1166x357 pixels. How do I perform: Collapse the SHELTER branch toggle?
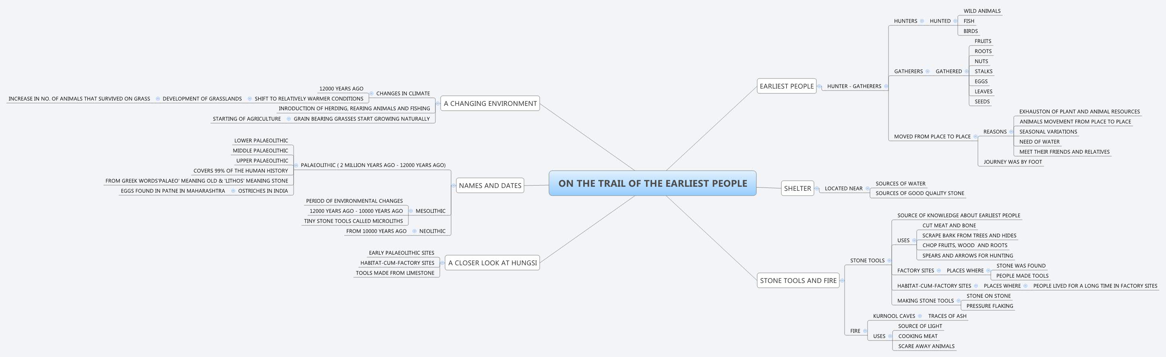click(x=817, y=189)
